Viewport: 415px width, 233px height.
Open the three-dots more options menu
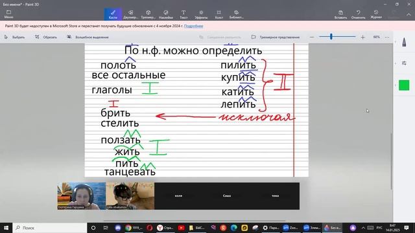(387, 38)
